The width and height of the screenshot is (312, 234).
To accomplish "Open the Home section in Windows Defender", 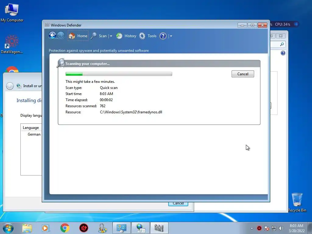I will [78, 36].
